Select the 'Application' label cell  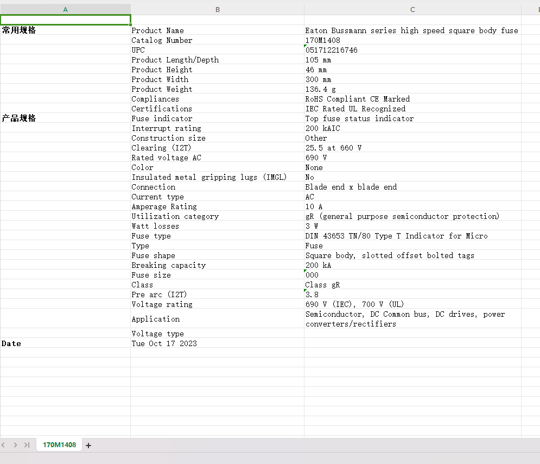217,319
